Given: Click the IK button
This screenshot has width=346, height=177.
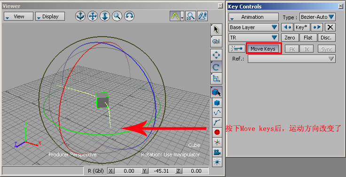Looking at the screenshot, I should (x=307, y=49).
